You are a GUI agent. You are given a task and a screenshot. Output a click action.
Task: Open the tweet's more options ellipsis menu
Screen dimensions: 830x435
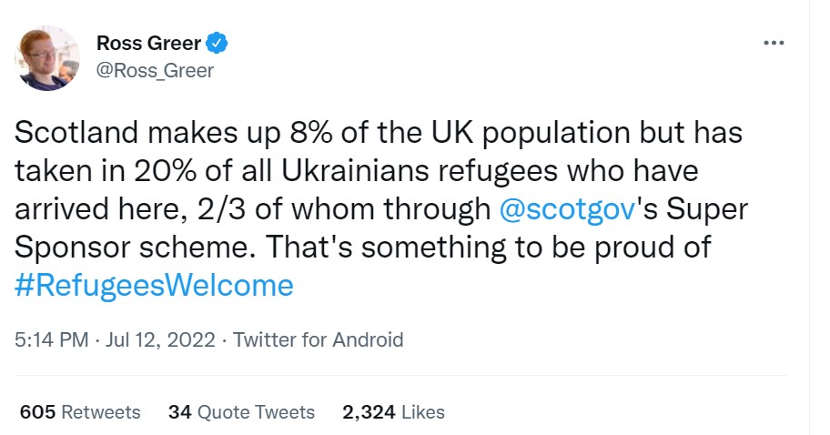coord(773,43)
